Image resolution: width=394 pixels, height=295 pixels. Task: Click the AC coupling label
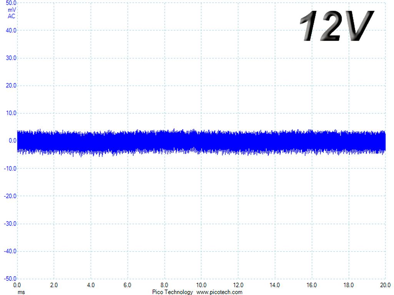click(x=11, y=16)
